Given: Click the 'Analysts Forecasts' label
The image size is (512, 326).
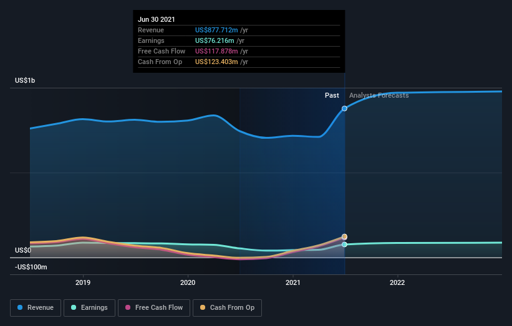Looking at the screenshot, I should 379,95.
